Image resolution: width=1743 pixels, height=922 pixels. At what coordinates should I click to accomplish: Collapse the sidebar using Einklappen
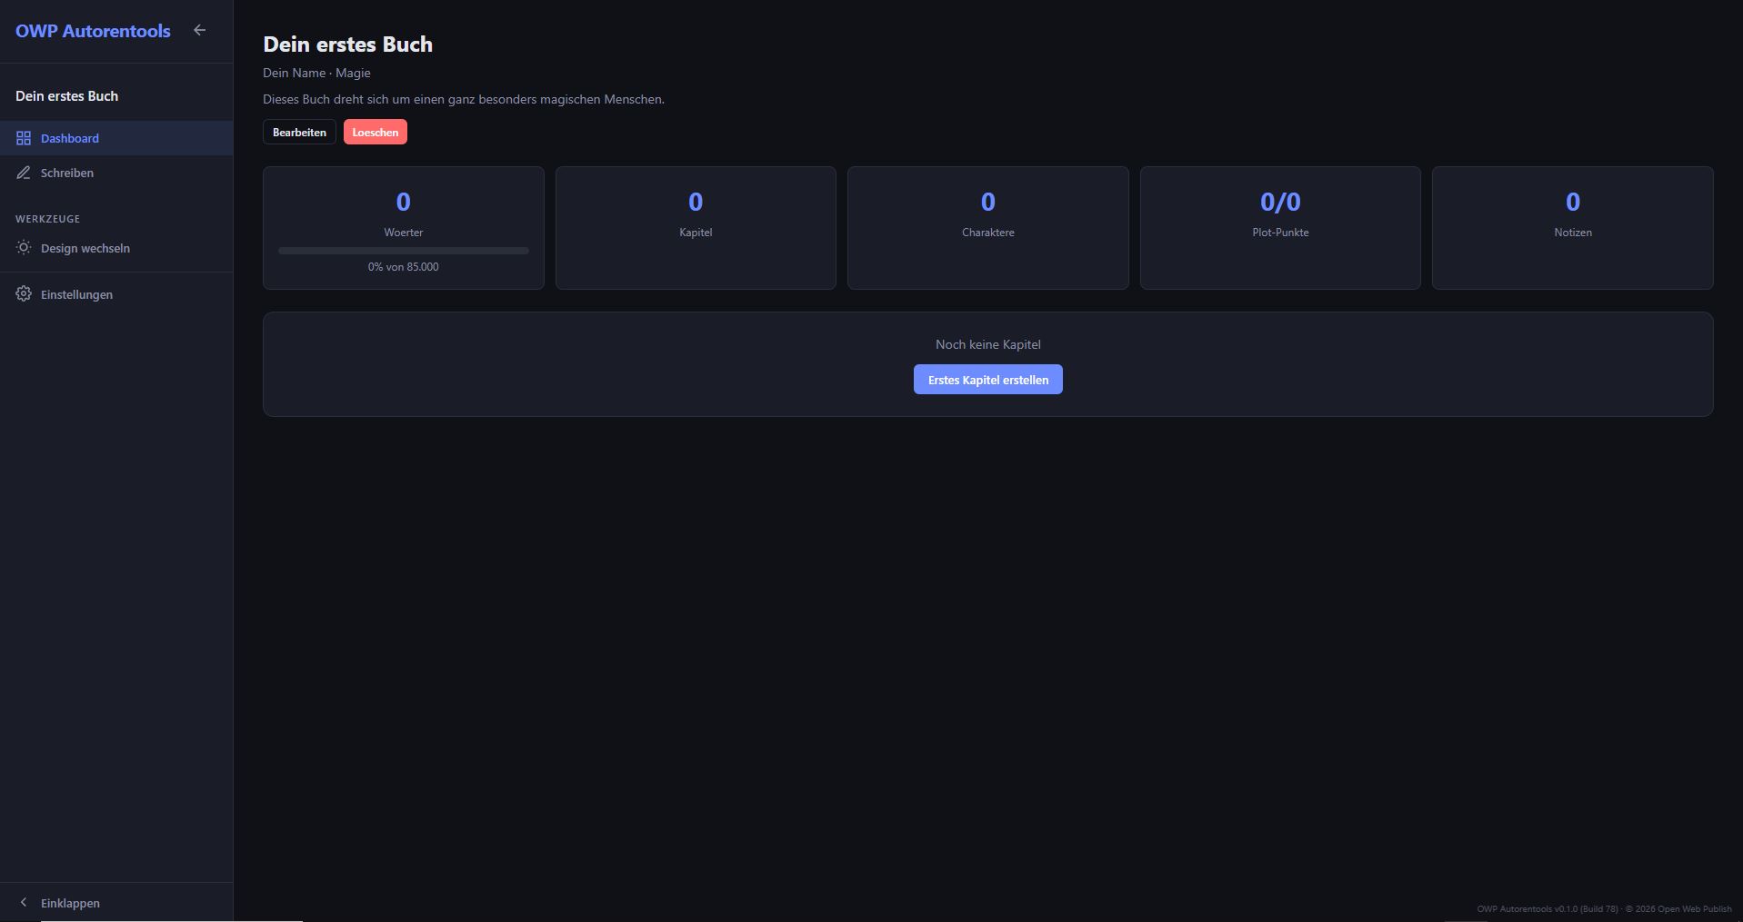point(69,903)
